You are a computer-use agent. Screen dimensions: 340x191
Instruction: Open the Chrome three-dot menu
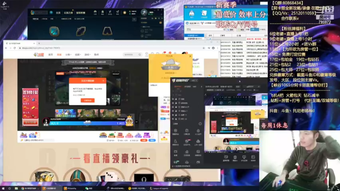tap(218, 48)
